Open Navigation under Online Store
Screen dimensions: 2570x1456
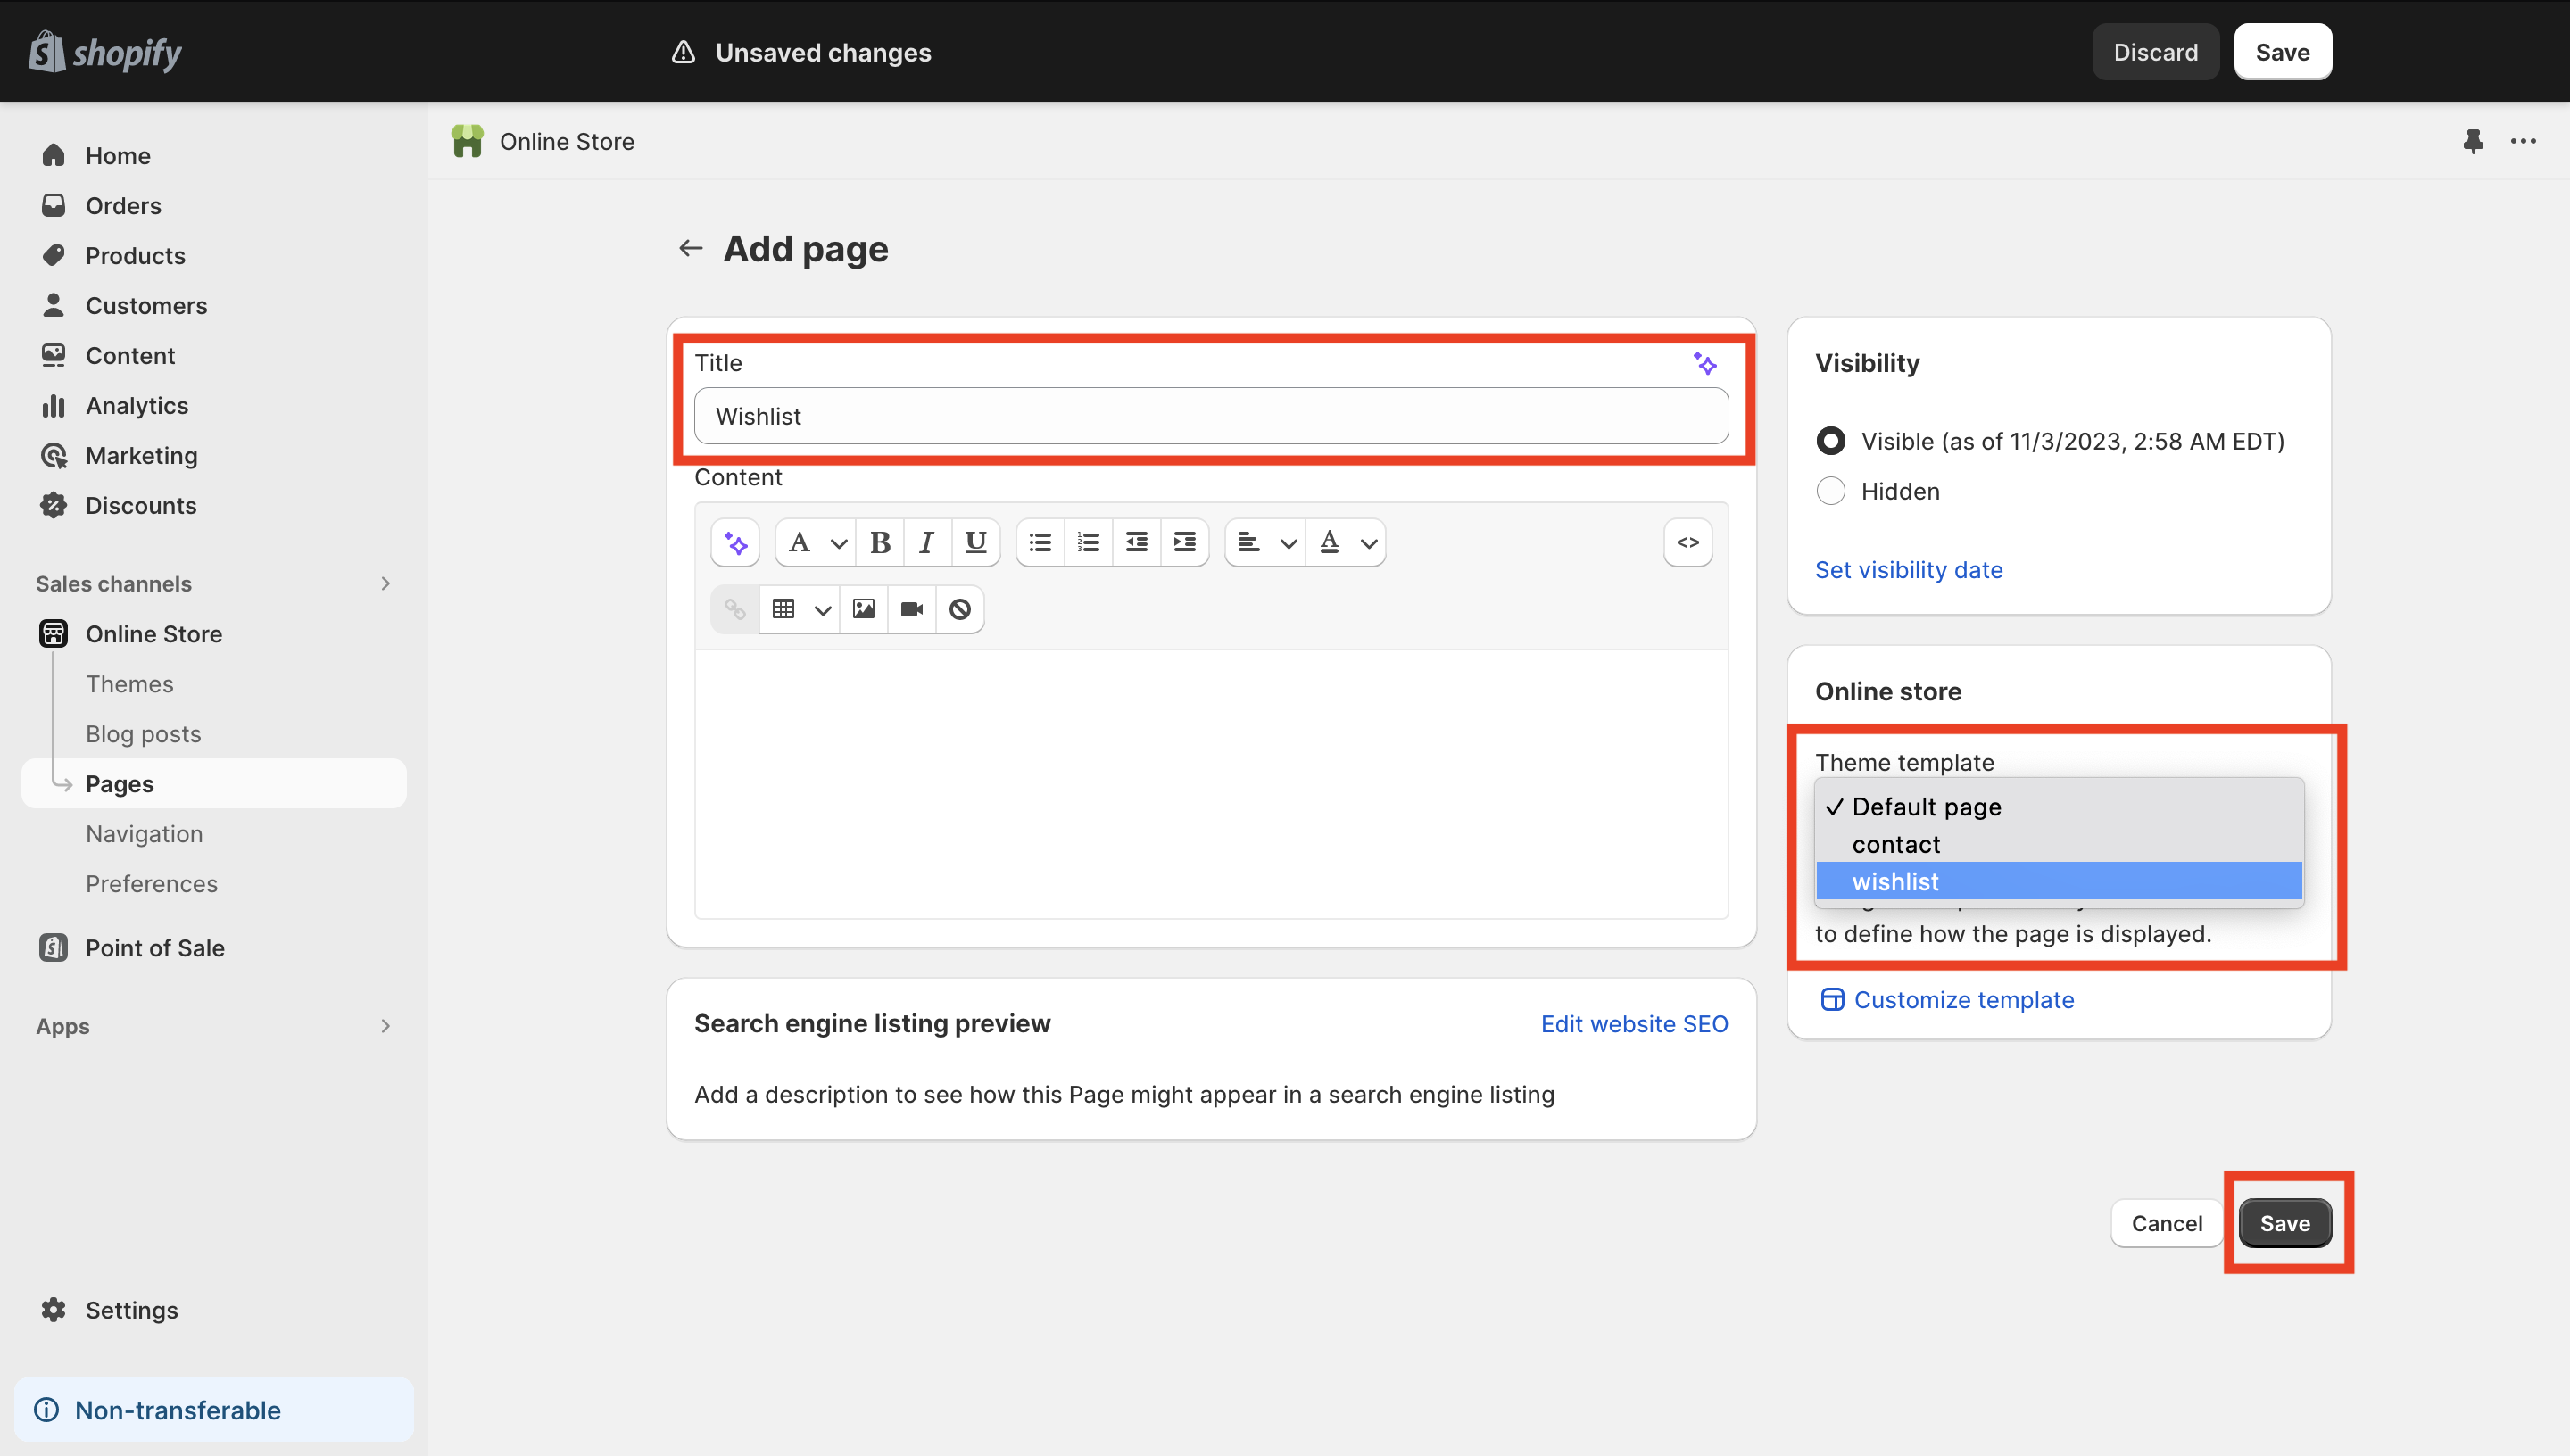[144, 834]
